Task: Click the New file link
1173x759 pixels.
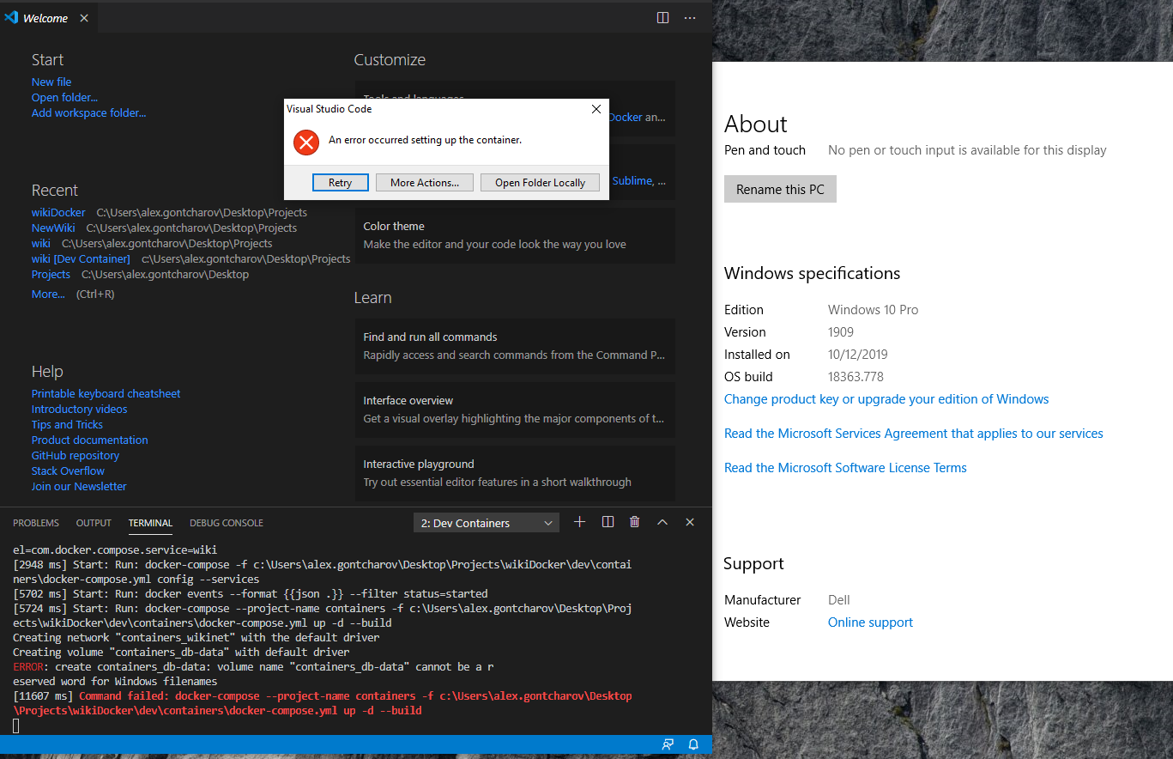Action: [51, 82]
